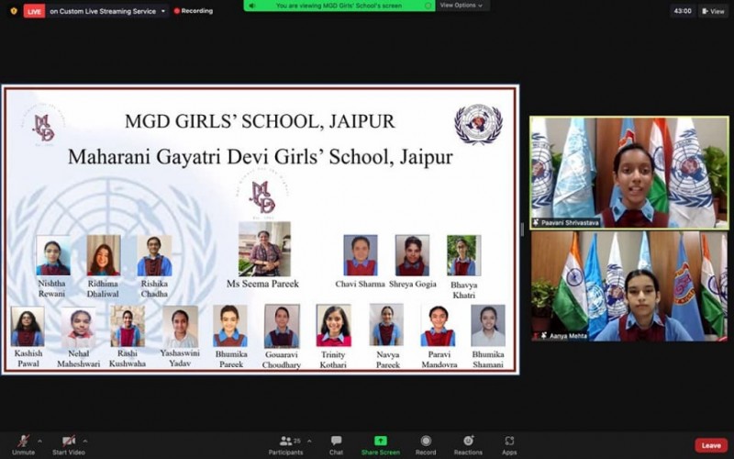Click Rishika Chadha's photo on slide

point(154,255)
